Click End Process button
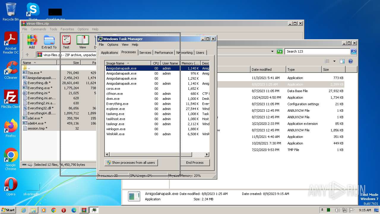Viewport: 380px width, 214px height. [x=195, y=163]
